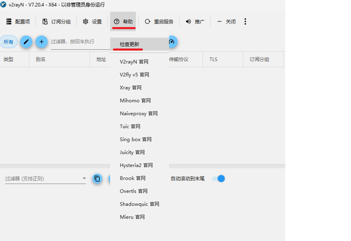Click the help question mark icon
The image size is (351, 241).
[117, 21]
